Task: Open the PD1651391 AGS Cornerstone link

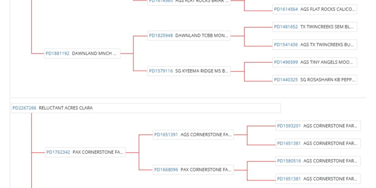Action: [x=166, y=134]
